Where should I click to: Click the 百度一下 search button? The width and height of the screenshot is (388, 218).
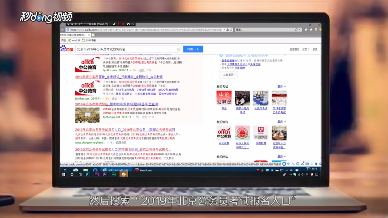[193, 49]
